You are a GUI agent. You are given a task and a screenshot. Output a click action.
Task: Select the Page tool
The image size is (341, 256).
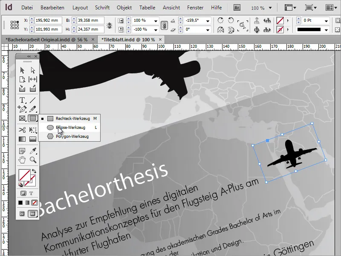[22, 79]
